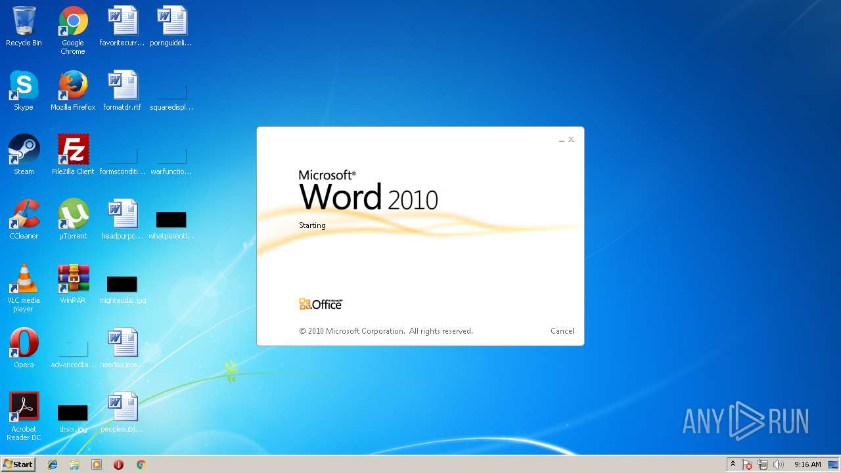Image resolution: width=841 pixels, height=473 pixels.
Task: Open Opera from the taskbar
Action: (x=118, y=464)
